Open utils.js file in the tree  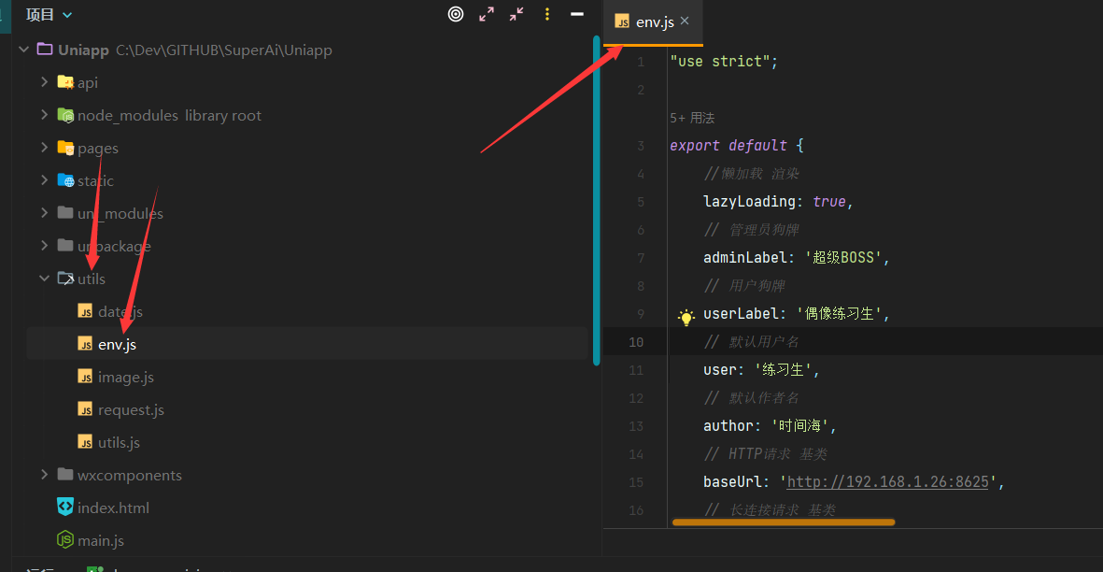(x=119, y=442)
